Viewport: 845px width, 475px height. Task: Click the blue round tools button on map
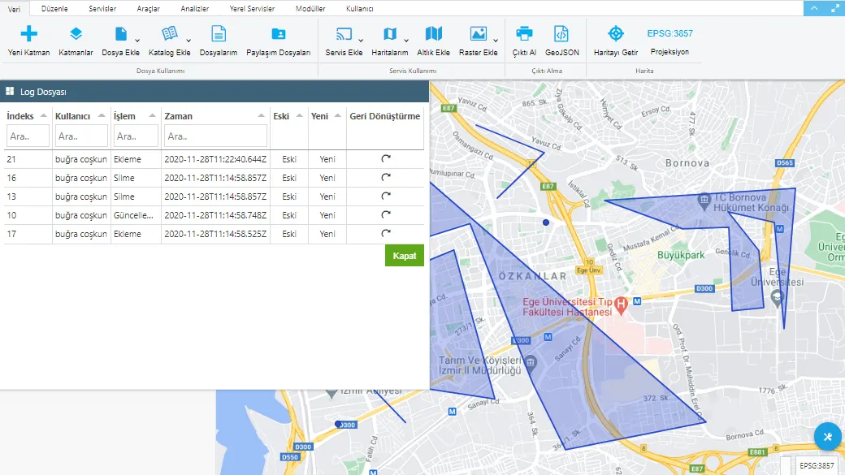point(828,436)
